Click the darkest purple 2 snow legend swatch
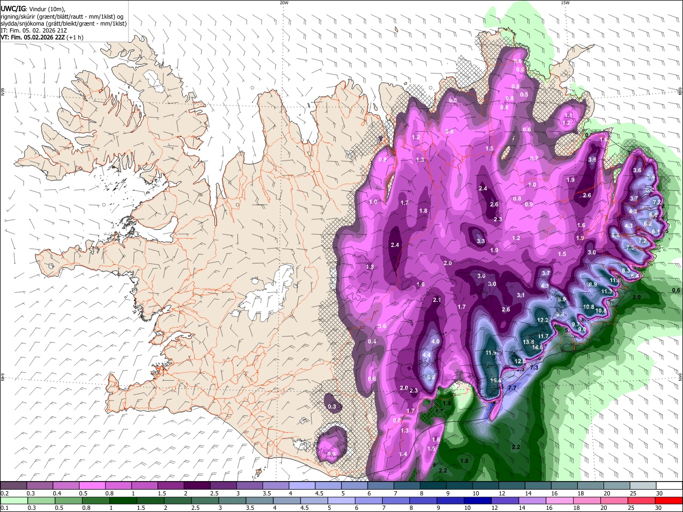Viewport: 683px width, 512px height. pyautogui.click(x=197, y=486)
